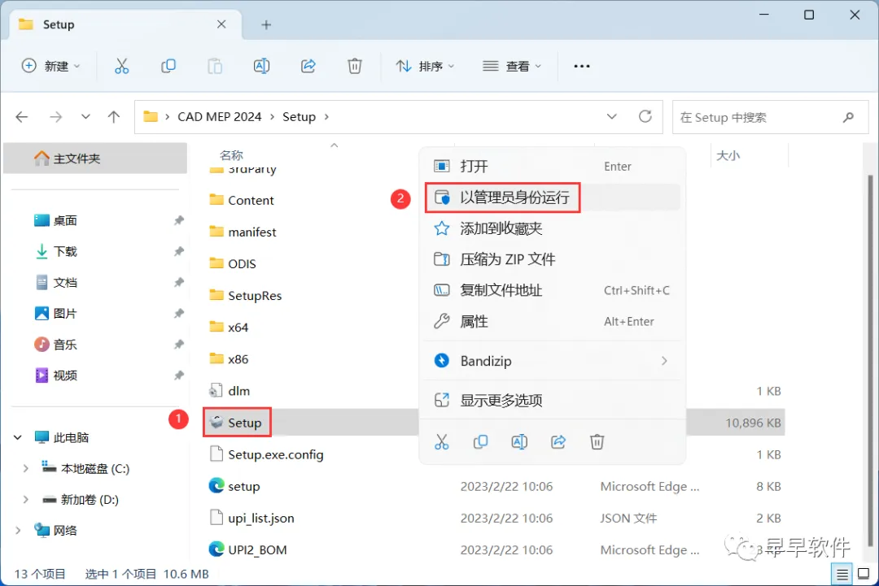The height and width of the screenshot is (586, 879).
Task: Open Desktop in the navigation pane
Action: [x=65, y=220]
